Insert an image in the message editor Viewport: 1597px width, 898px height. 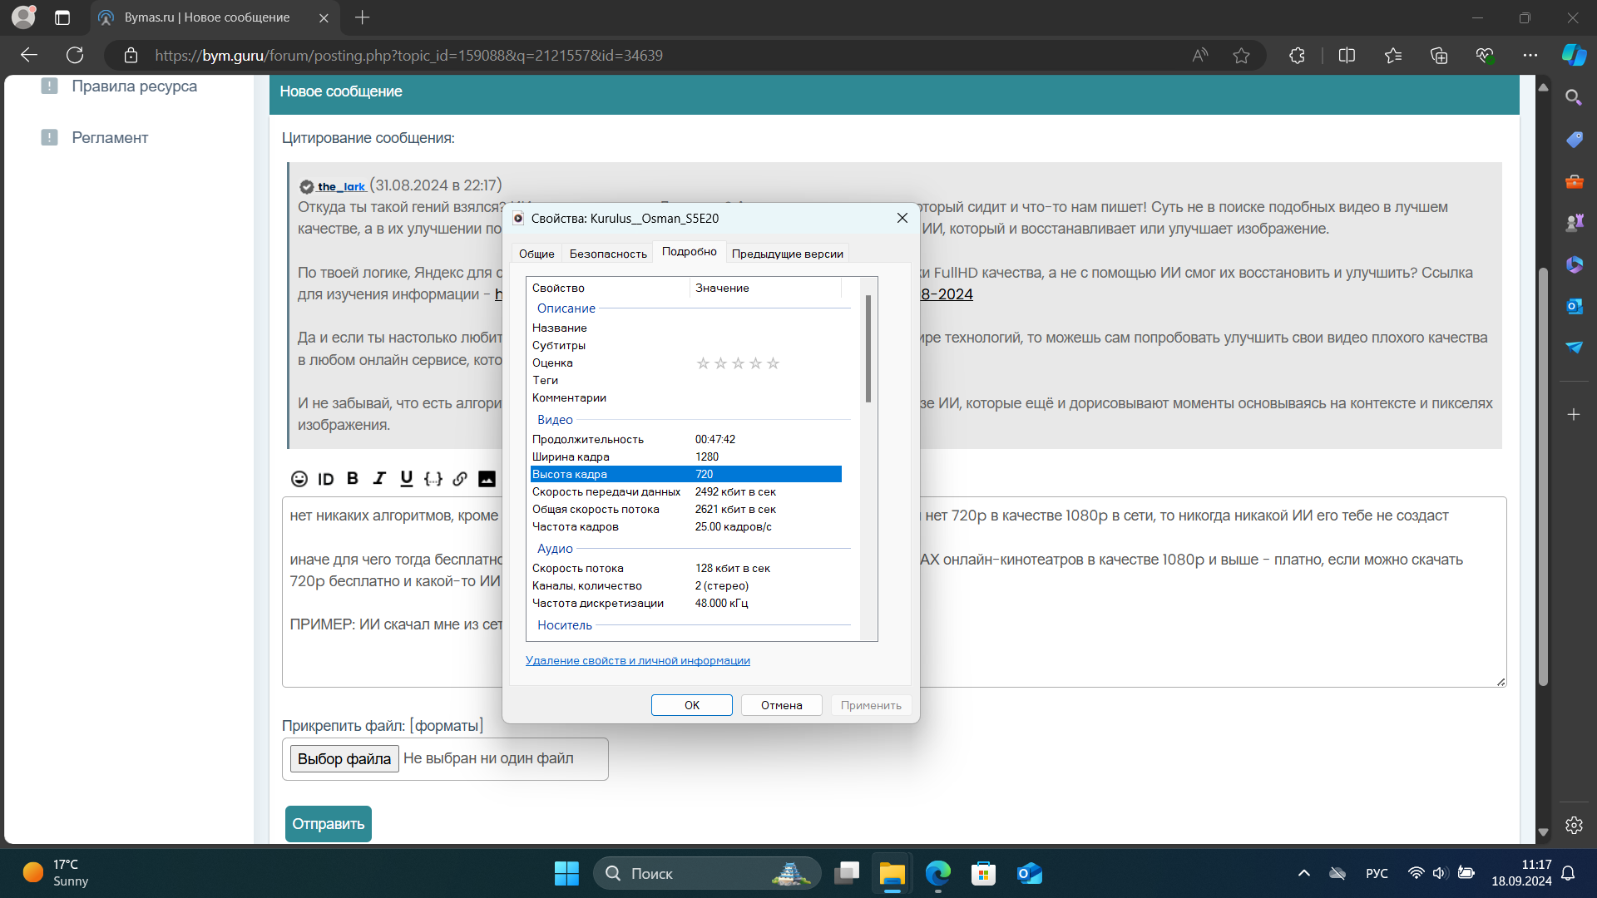[487, 479]
